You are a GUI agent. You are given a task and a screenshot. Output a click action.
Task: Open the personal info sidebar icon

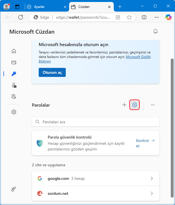click(14, 85)
